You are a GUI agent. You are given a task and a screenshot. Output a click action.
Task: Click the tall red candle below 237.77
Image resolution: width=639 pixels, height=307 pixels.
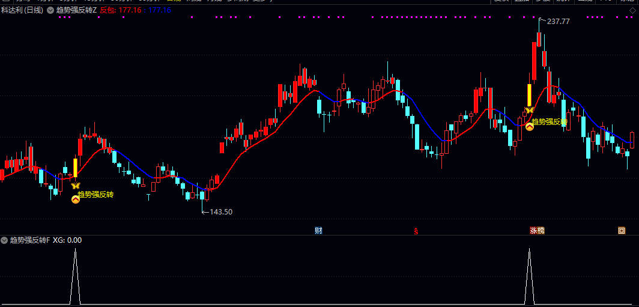point(535,61)
